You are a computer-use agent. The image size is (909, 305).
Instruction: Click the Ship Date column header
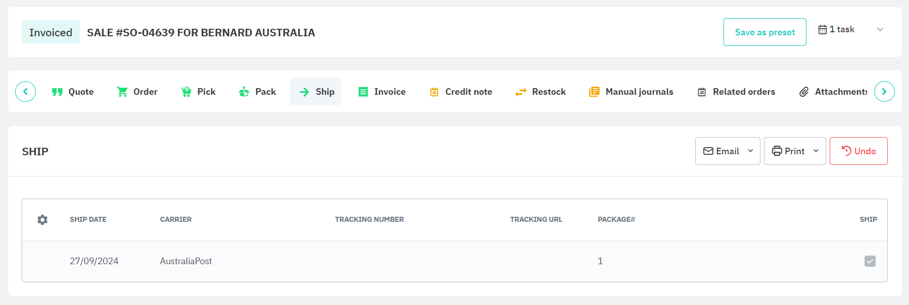(88, 220)
